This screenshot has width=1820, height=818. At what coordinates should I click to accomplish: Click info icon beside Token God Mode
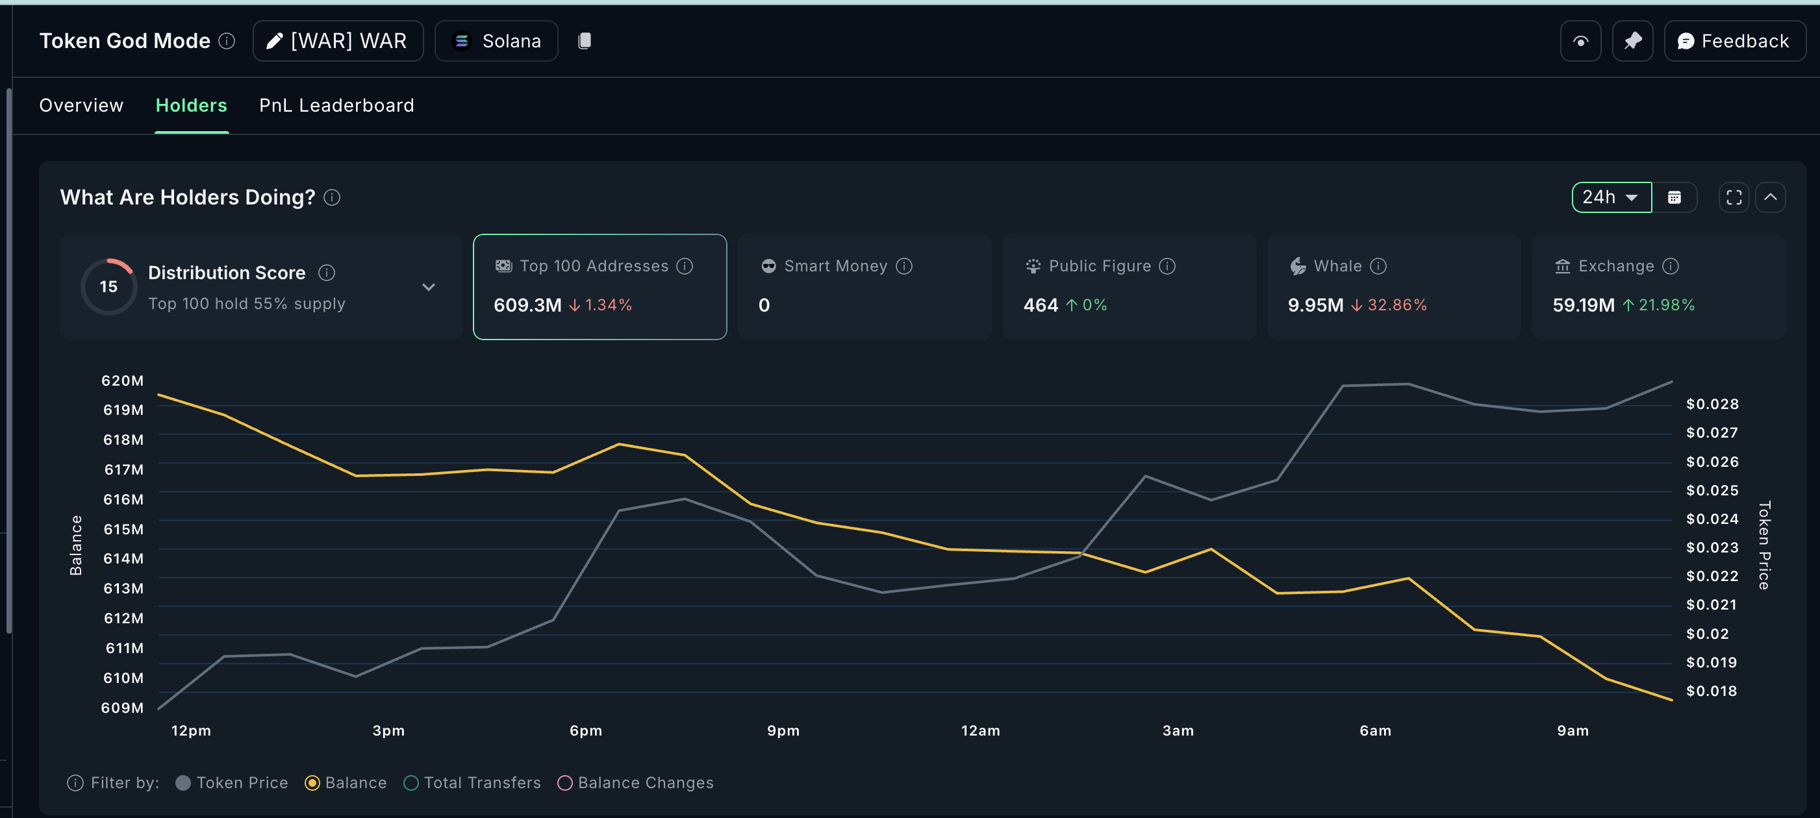(x=227, y=41)
